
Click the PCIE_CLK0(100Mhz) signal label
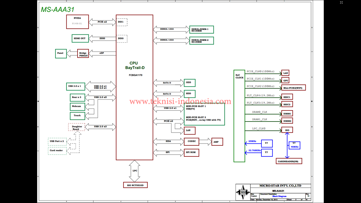260,71
